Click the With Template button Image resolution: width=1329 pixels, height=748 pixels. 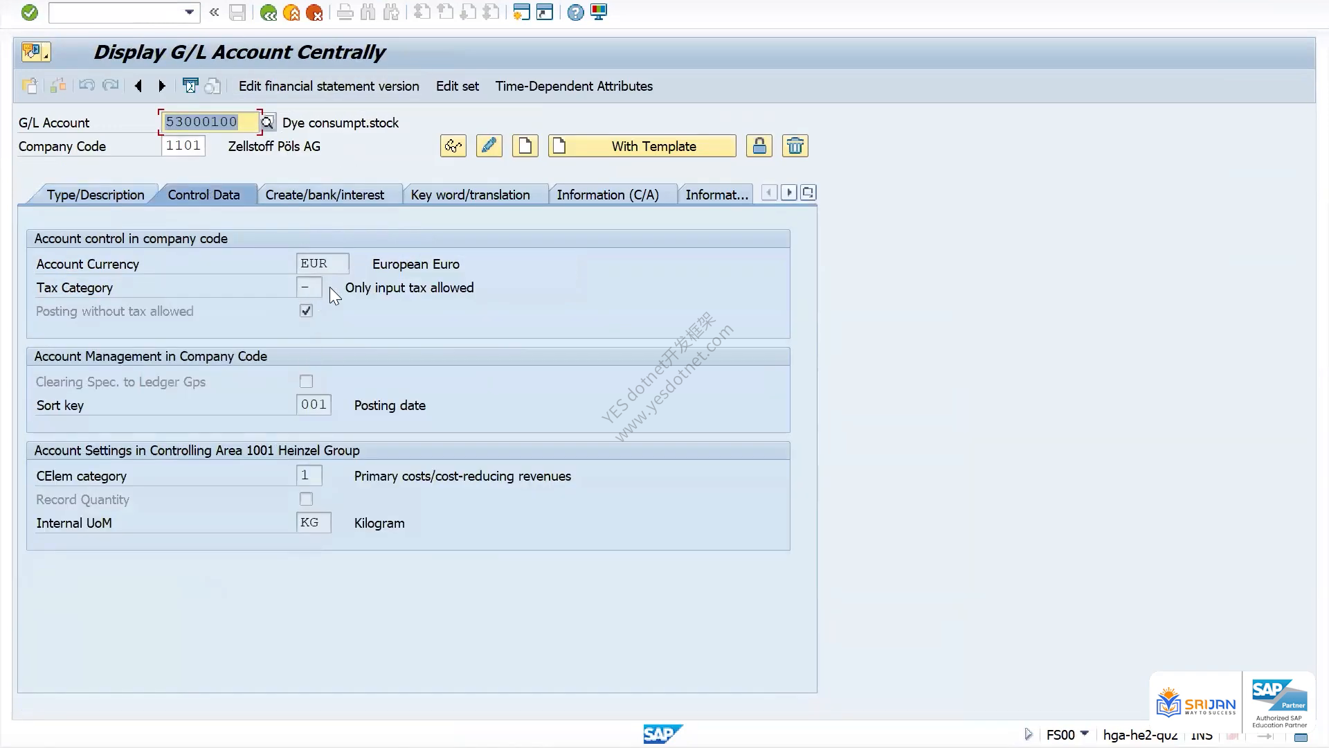click(642, 146)
